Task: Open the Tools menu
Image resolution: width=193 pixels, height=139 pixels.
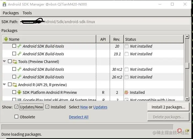Action: 27,13
